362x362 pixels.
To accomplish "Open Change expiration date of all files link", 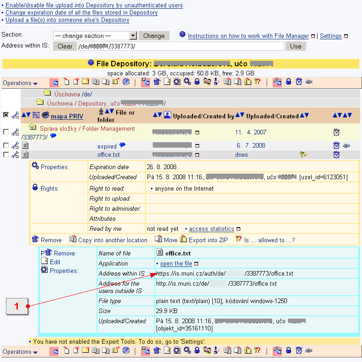I will (81, 12).
